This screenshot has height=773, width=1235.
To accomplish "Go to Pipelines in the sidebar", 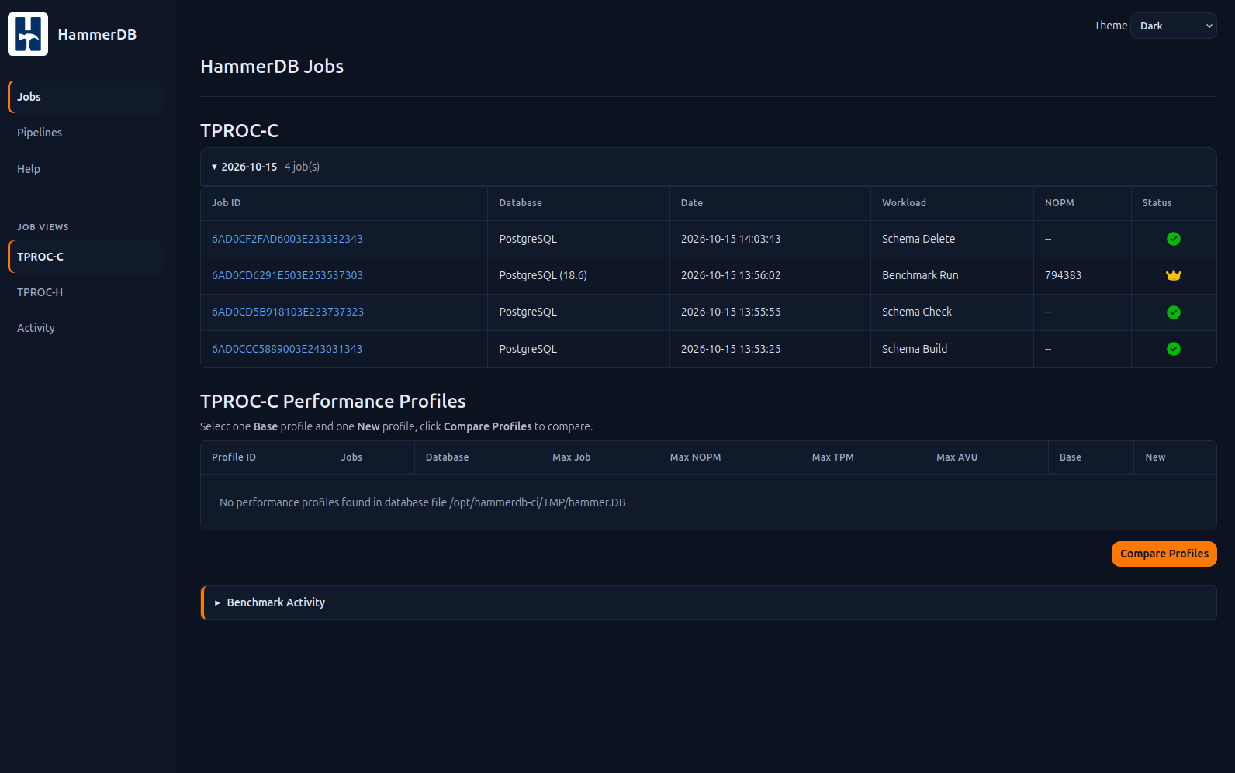I will (85, 133).
